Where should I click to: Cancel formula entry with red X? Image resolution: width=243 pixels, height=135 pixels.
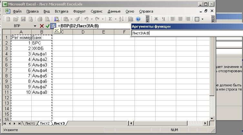[42, 26]
